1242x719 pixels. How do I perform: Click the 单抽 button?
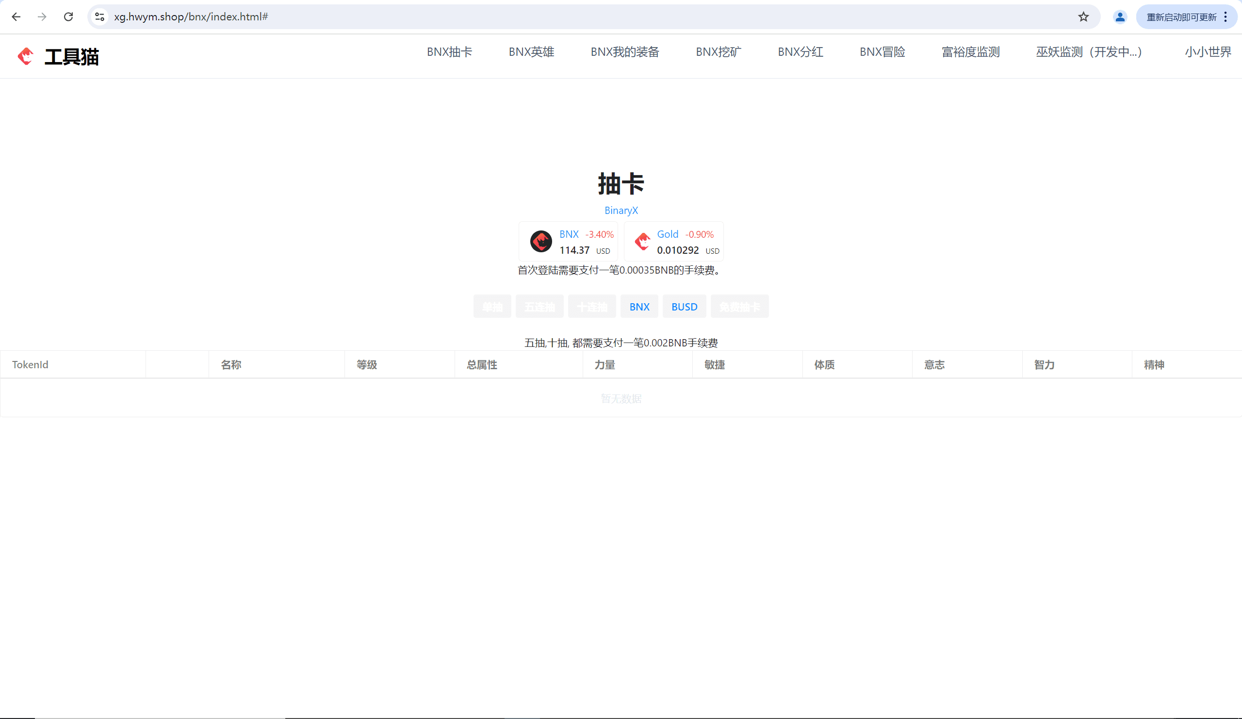pyautogui.click(x=492, y=307)
